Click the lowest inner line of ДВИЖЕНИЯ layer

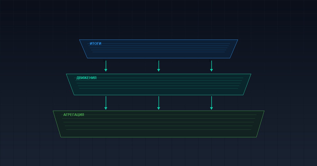pos(158,88)
